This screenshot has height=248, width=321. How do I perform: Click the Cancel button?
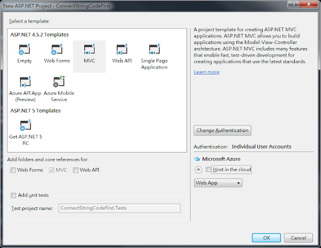(x=298, y=238)
